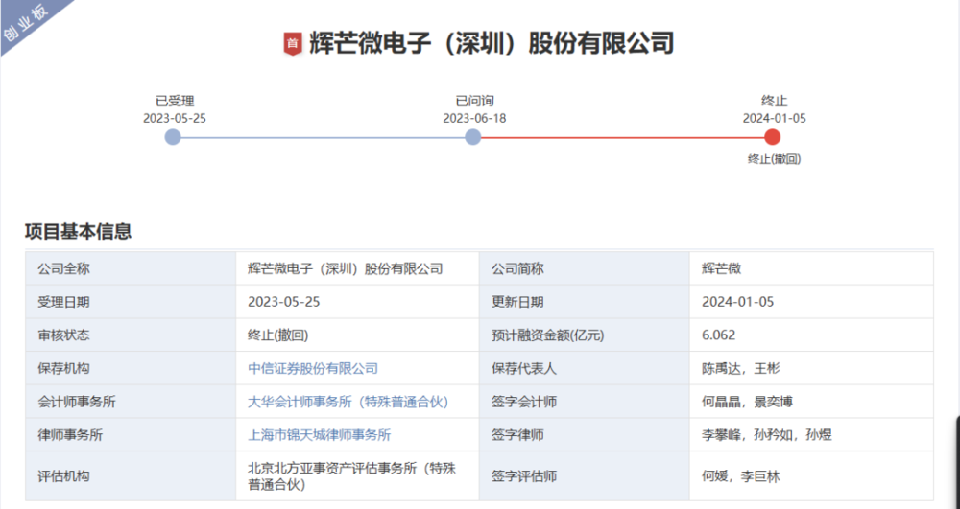Click the 项目基本信息 section heading
This screenshot has height=509, width=960.
[78, 231]
